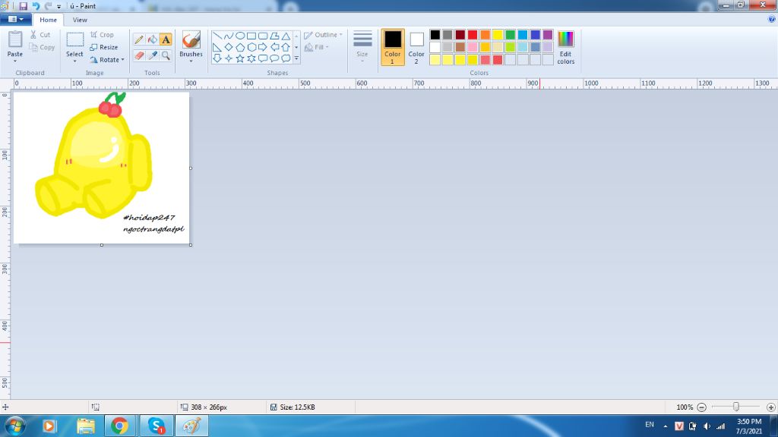Activate Color 1 foreground box
778x437 pixels.
pos(393,47)
